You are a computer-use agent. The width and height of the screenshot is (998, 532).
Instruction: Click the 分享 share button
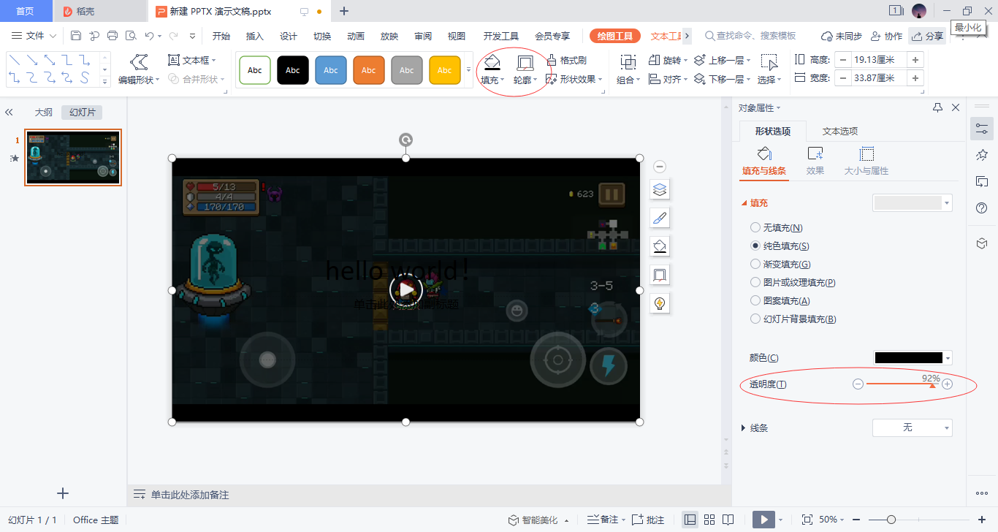coord(926,36)
